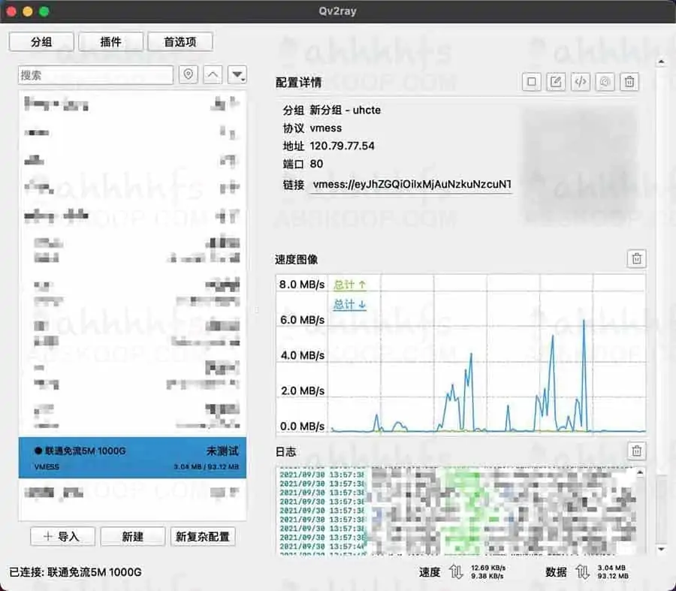Viewport: 676px width, 591px height.
Task: Click the 新复杂配置 complex config button
Action: pos(203,536)
